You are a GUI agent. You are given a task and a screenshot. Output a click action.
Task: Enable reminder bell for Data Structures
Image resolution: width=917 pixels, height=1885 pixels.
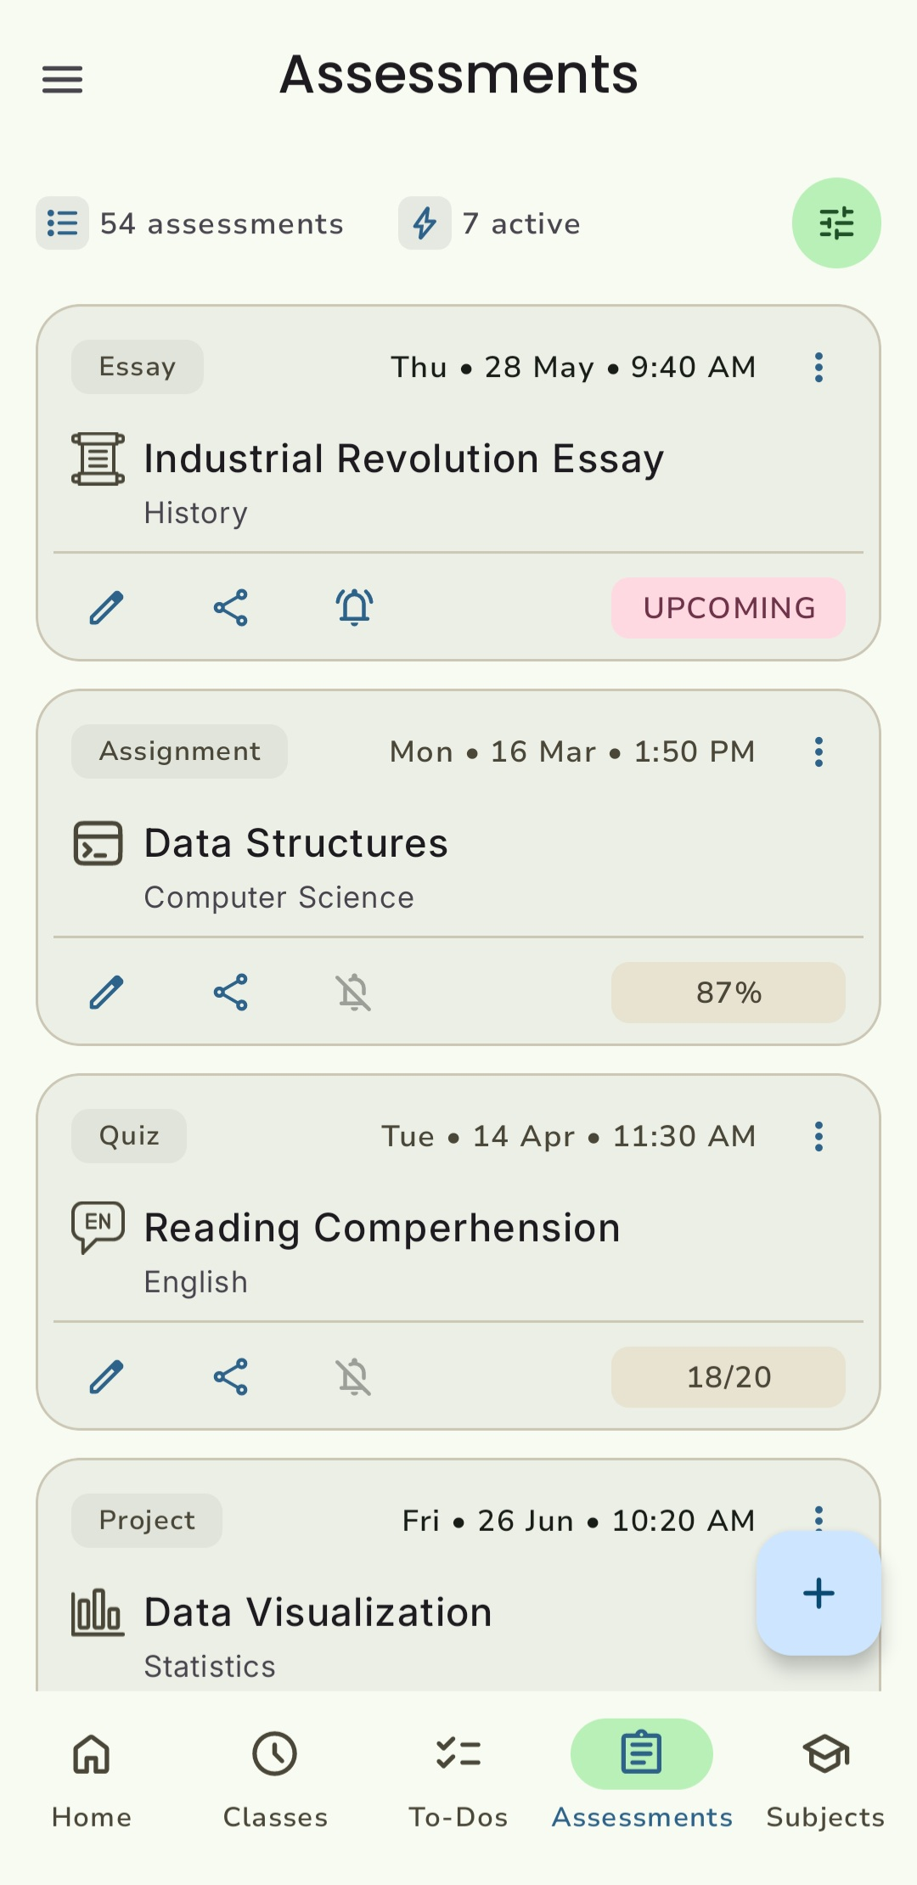[x=355, y=993]
